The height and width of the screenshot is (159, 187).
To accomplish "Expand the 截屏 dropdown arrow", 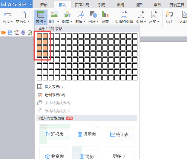I will tap(84, 22).
